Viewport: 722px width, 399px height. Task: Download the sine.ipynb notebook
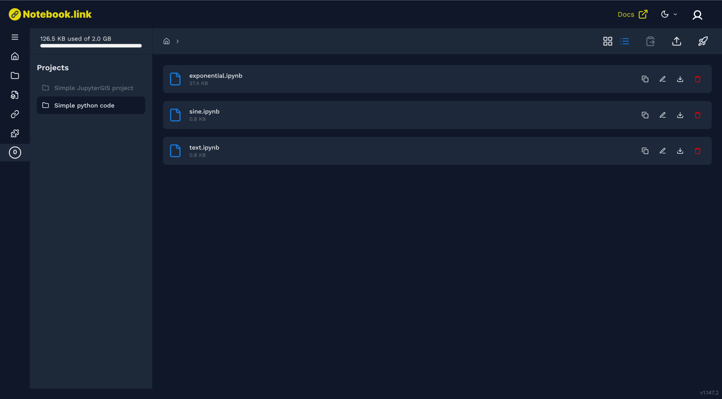tap(680, 115)
